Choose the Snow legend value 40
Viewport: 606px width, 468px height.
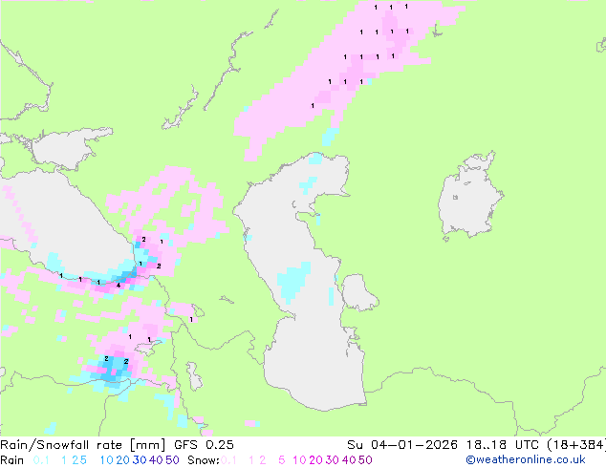pos(349,460)
